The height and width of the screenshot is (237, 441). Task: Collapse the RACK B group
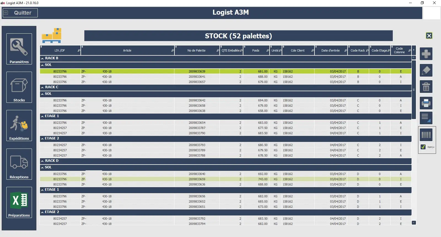click(42, 58)
